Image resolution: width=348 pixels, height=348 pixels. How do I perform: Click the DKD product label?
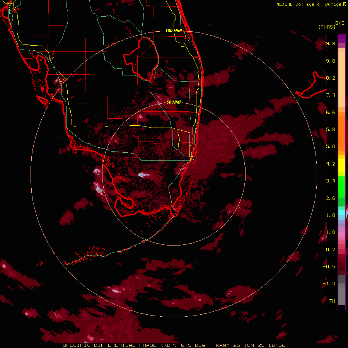pos(340,23)
